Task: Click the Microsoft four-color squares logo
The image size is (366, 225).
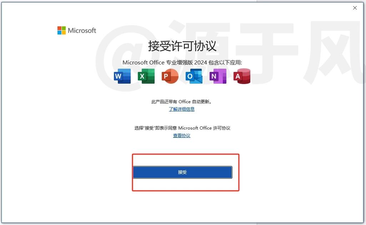Action: tap(62, 31)
